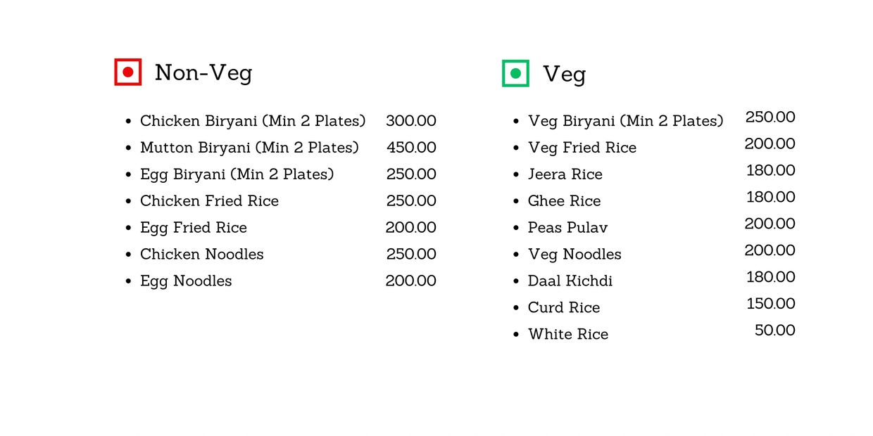Pick Egg Biryani (Min 2 Plates)
The height and width of the screenshot is (436, 873).
point(237,174)
